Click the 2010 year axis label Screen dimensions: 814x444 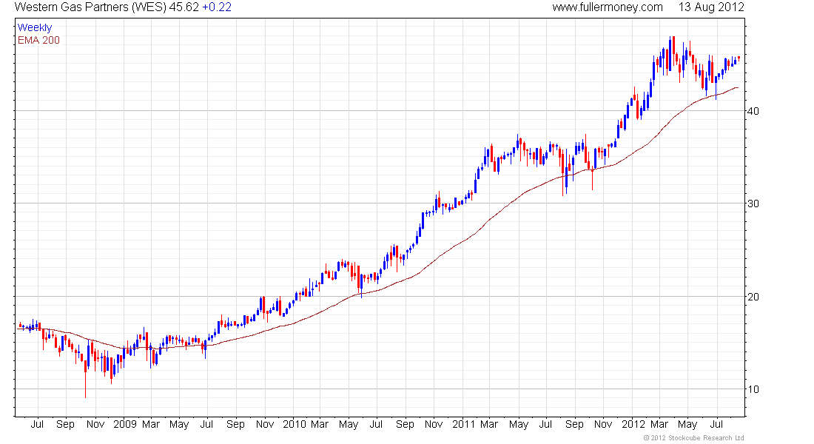pos(295,424)
